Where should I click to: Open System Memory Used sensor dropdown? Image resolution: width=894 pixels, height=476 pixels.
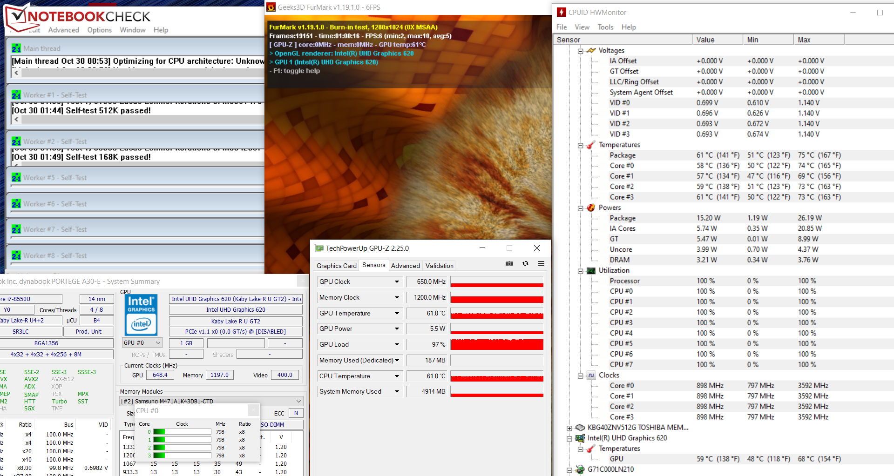[x=397, y=391]
